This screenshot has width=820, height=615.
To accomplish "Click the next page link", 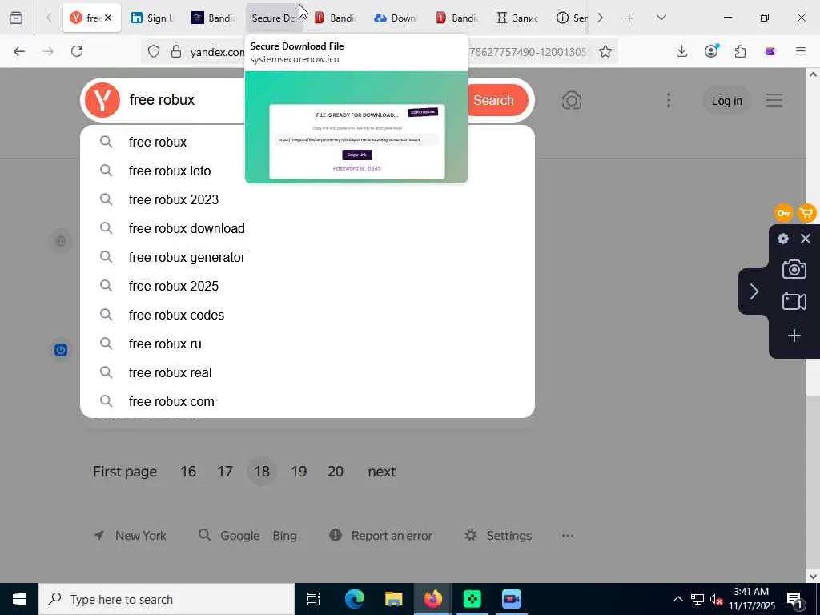I will coord(382,472).
